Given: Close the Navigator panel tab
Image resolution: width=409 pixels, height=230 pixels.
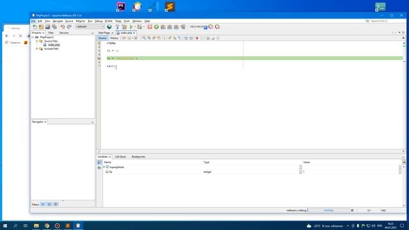Looking at the screenshot, I should [45, 122].
